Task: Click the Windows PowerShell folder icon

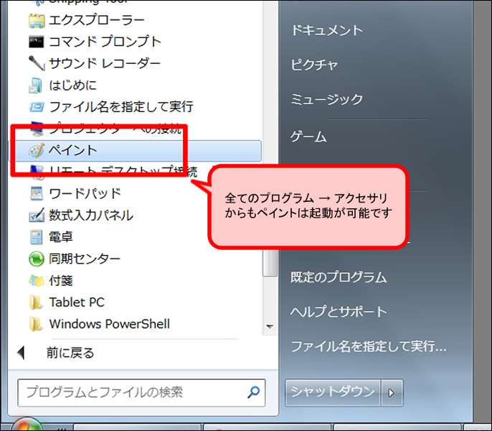Action: pyautogui.click(x=35, y=324)
